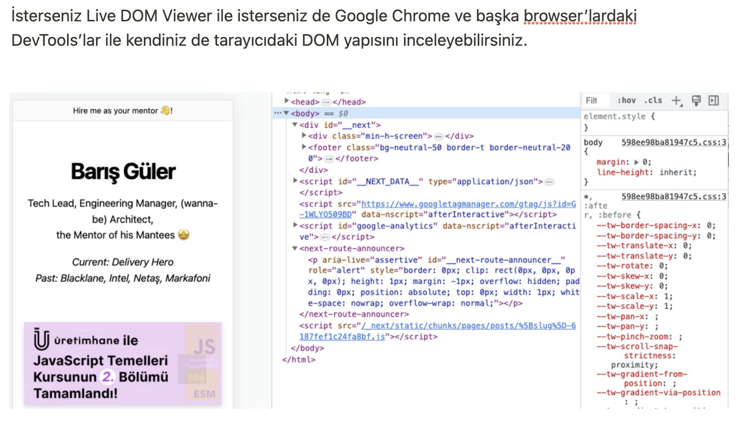Click the line-height: inherit declaration
The height and width of the screenshot is (421, 743).
click(x=646, y=172)
